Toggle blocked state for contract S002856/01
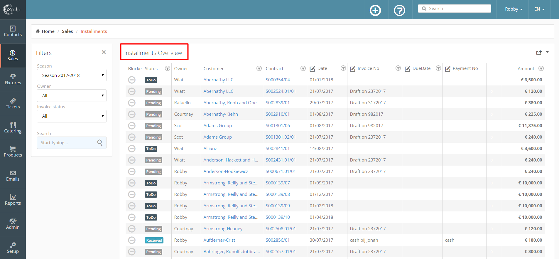Viewport: 559px width, 259px height. click(x=132, y=240)
